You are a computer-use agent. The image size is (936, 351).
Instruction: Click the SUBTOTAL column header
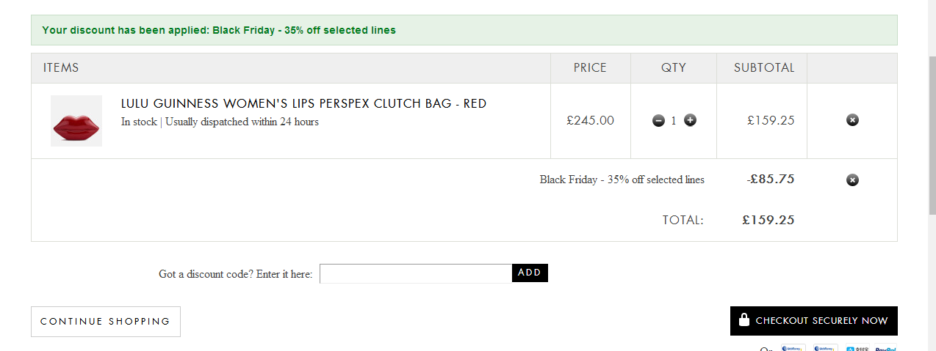click(x=764, y=67)
